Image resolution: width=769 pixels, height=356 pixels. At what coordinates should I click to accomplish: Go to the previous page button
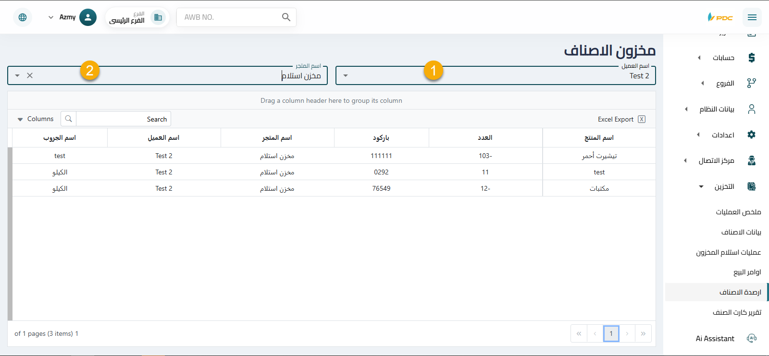595,333
